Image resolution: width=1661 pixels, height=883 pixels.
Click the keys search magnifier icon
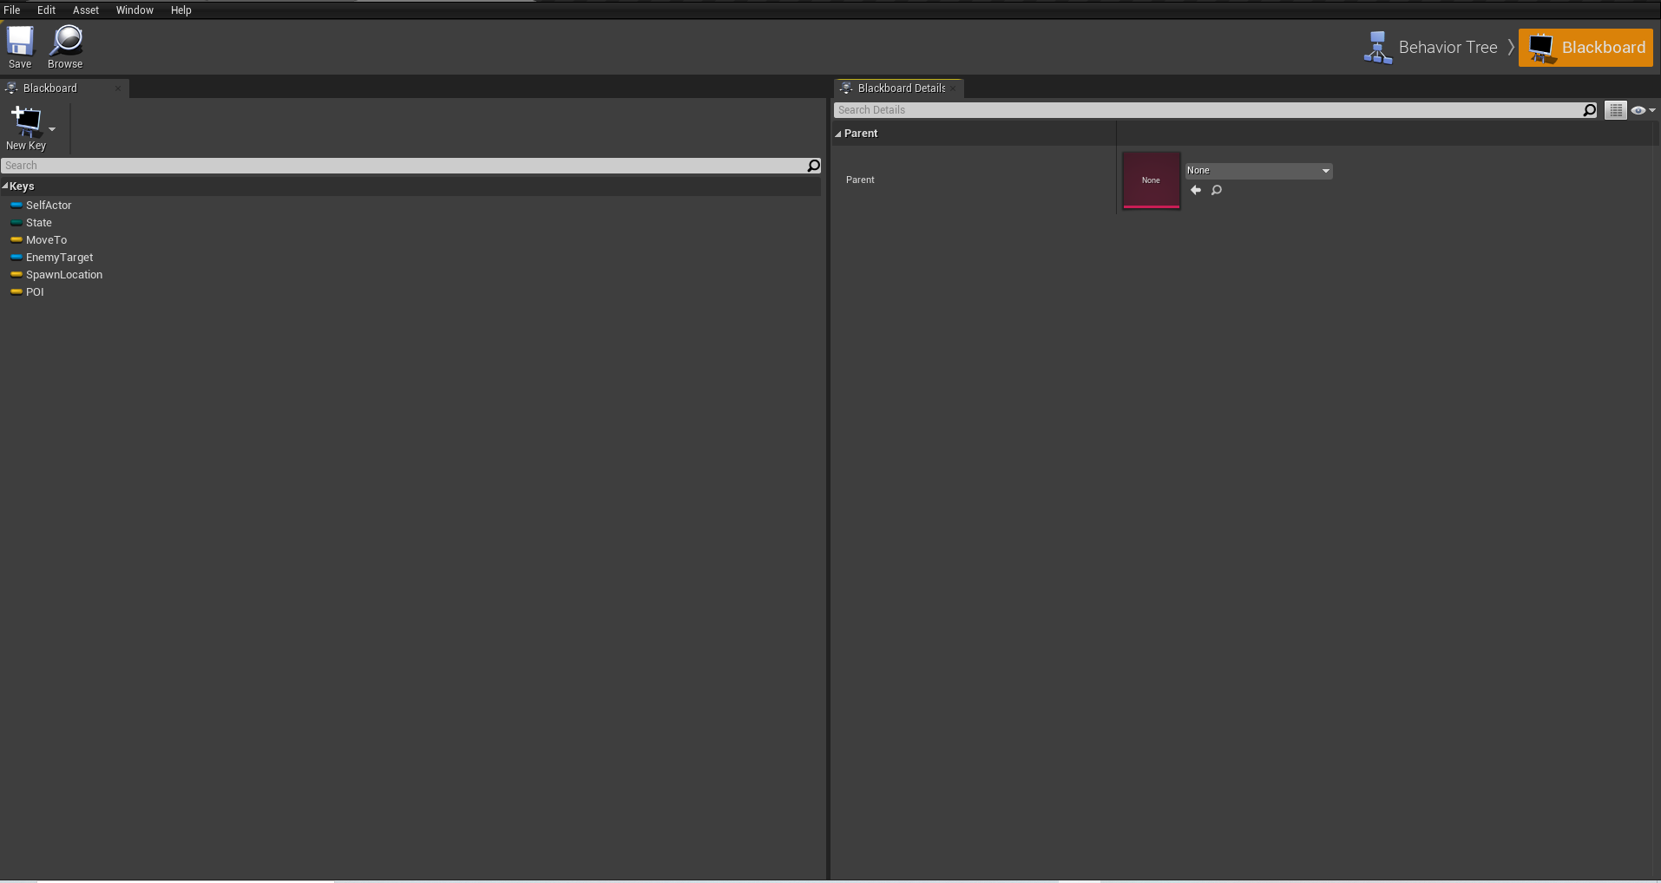(814, 166)
